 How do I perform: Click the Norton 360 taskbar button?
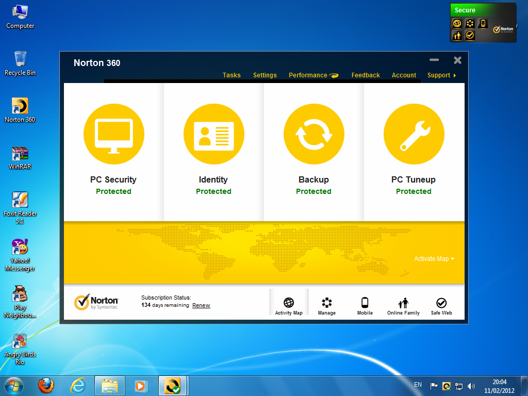point(173,386)
